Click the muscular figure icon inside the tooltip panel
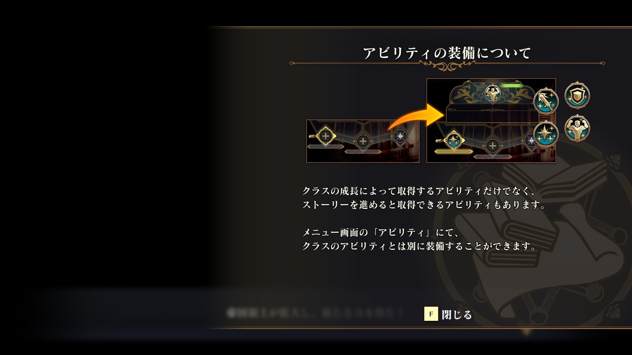Viewport: 632px width, 355px height. coord(493,94)
